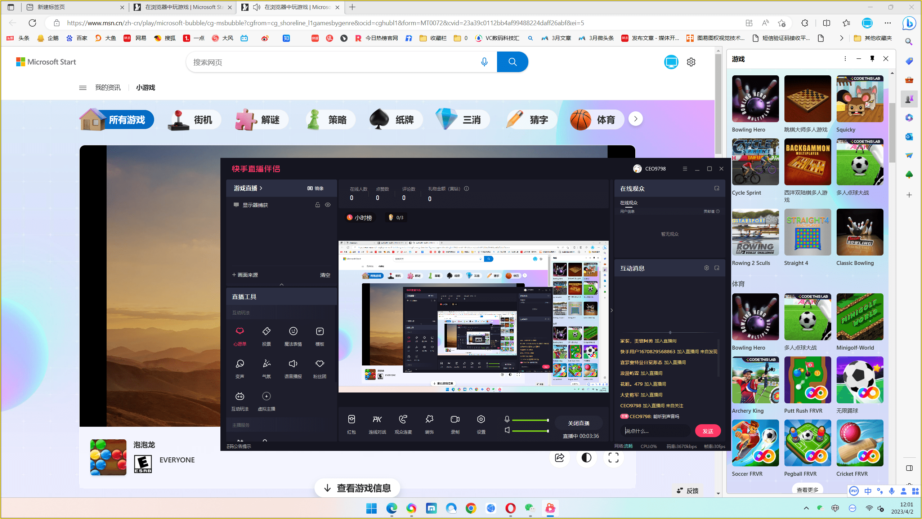The image size is (922, 519).
Task: Expand 游戏直播 stream type selector
Action: [248, 188]
